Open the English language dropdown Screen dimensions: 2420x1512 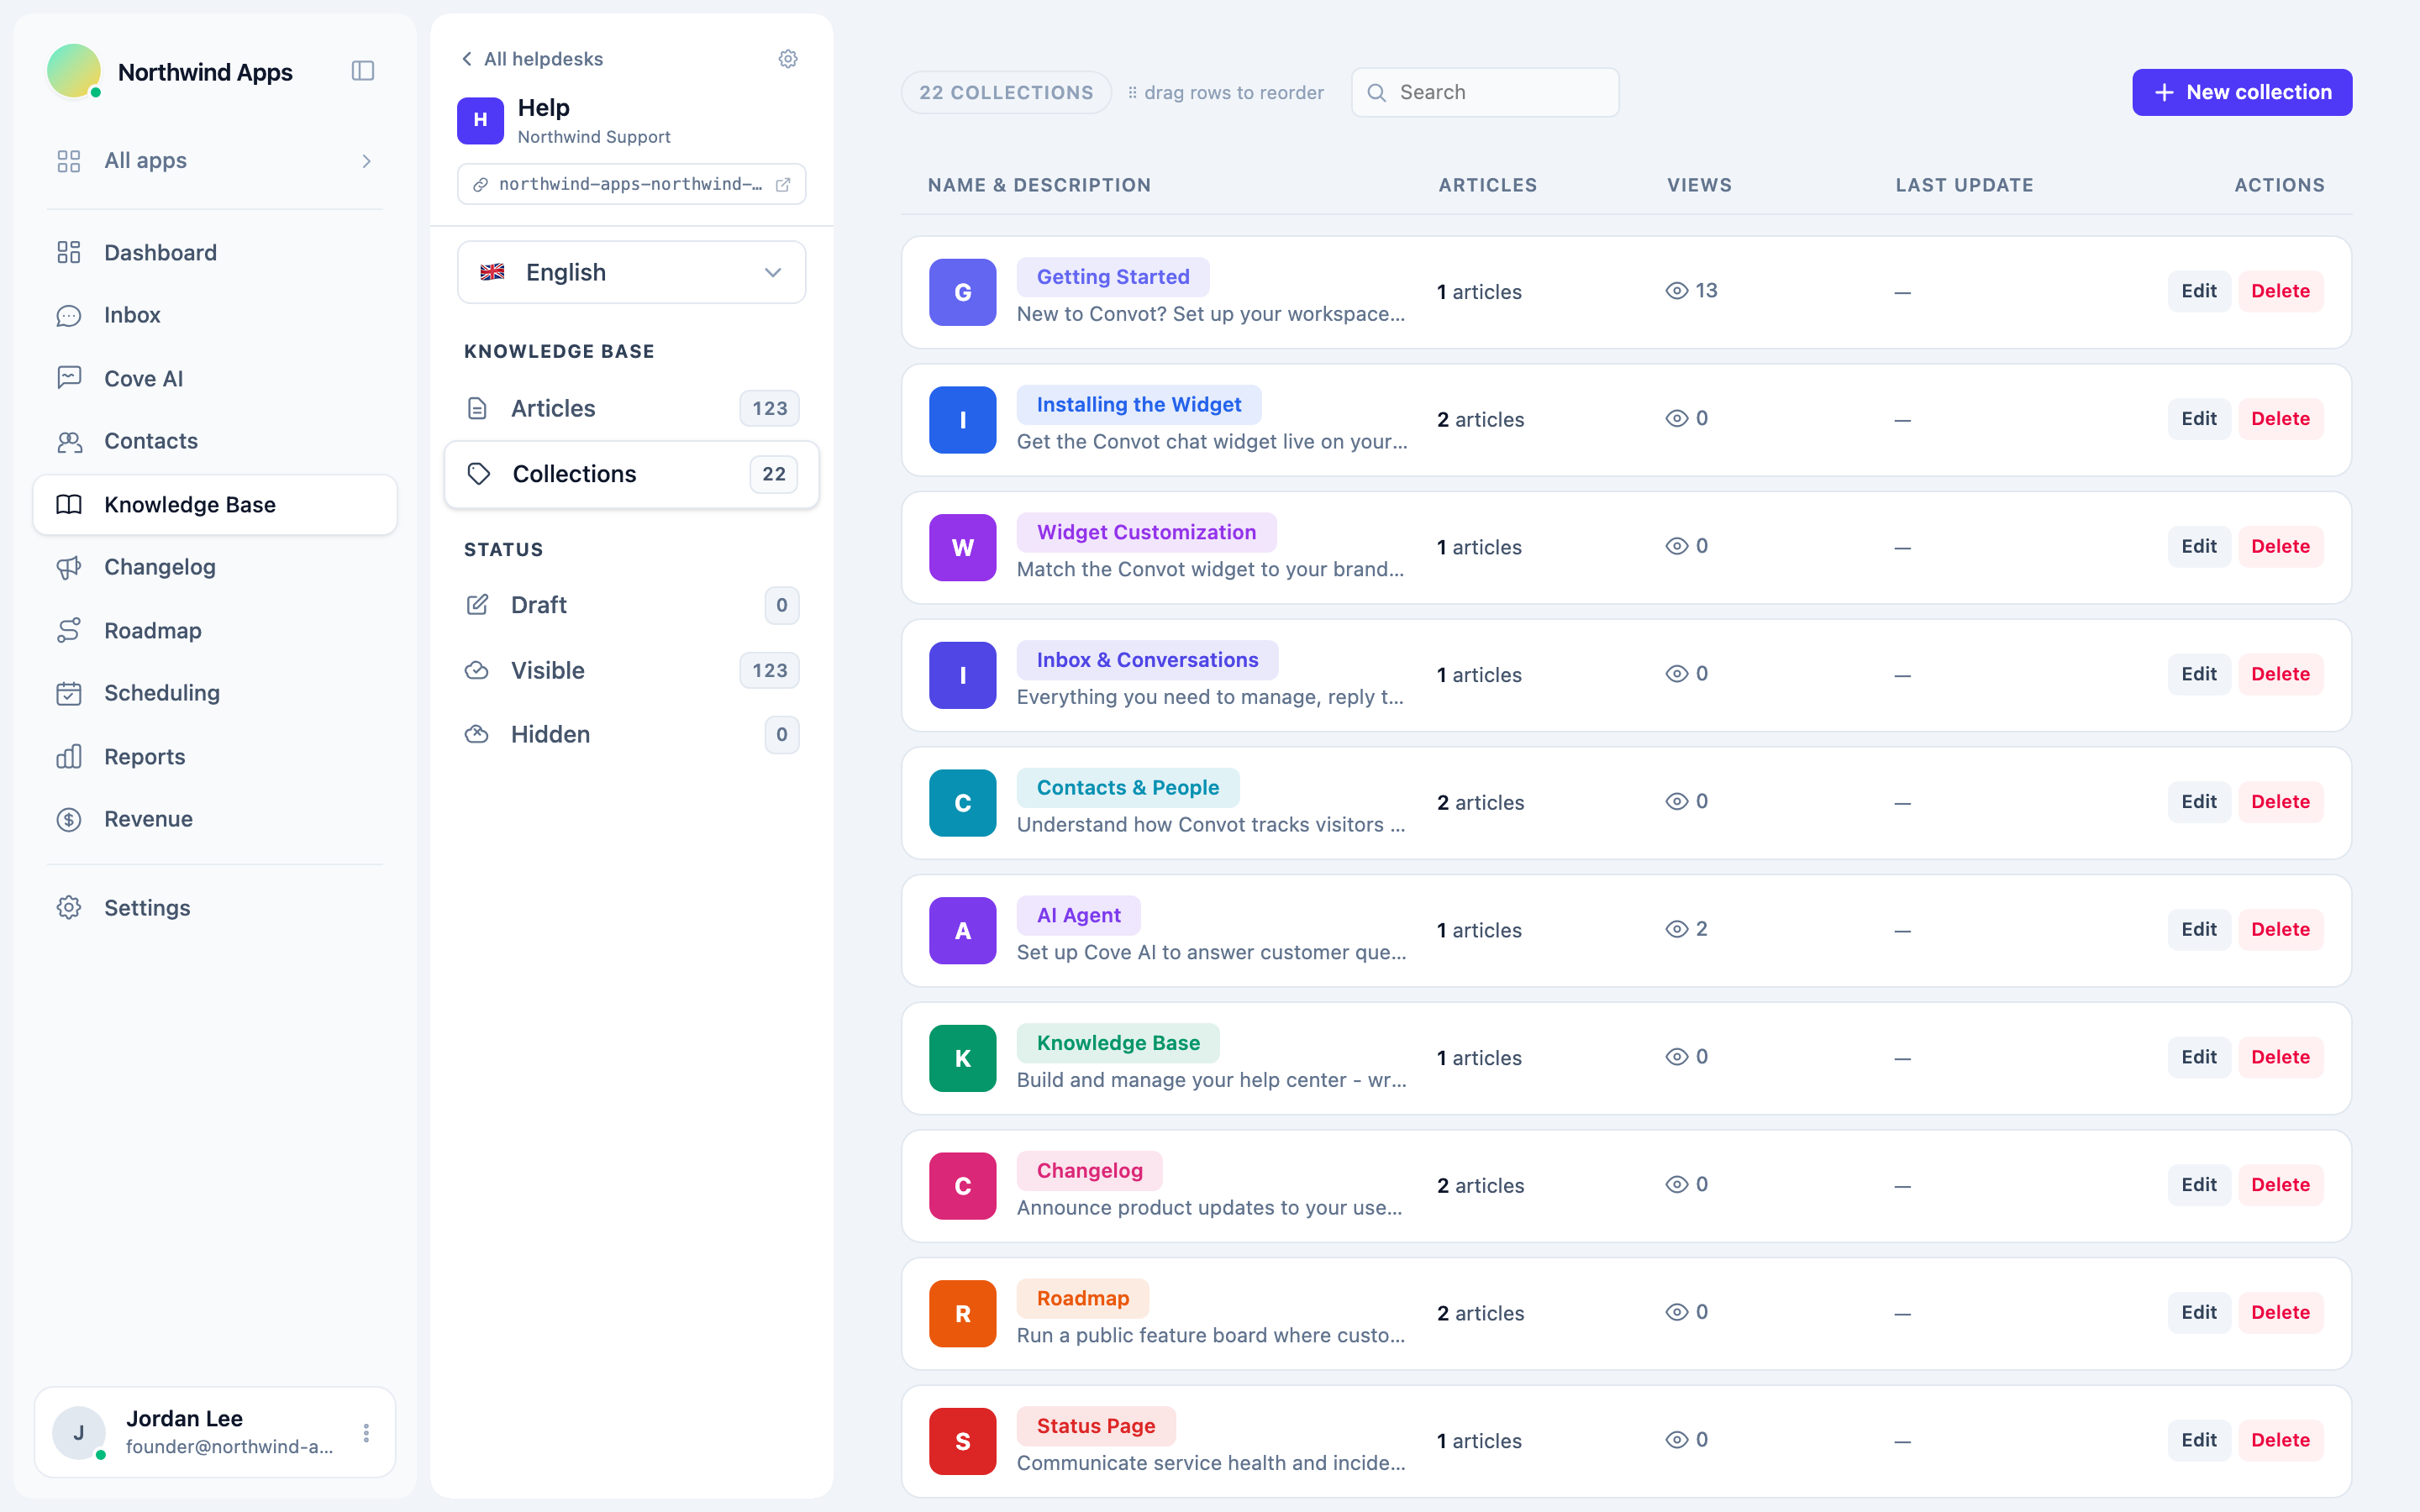632,272
